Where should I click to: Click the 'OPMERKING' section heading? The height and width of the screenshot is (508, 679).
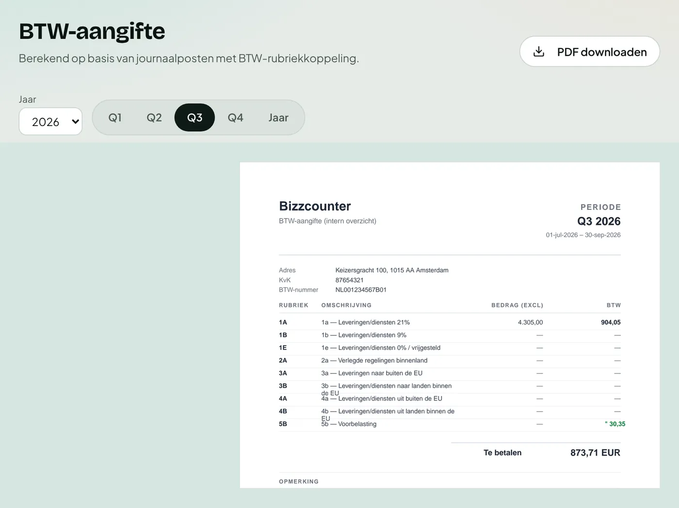299,481
